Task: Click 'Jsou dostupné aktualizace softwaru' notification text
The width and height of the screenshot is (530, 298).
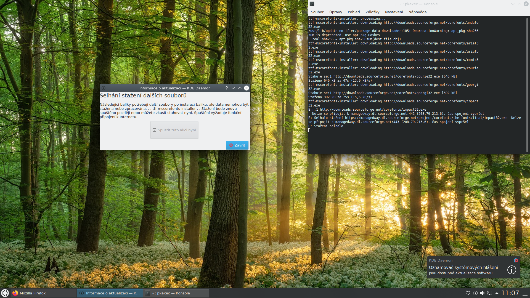Action: point(460,273)
